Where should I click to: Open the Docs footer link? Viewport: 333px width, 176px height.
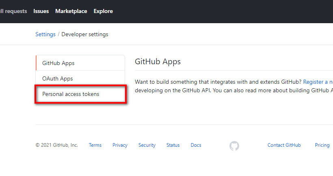(196, 145)
